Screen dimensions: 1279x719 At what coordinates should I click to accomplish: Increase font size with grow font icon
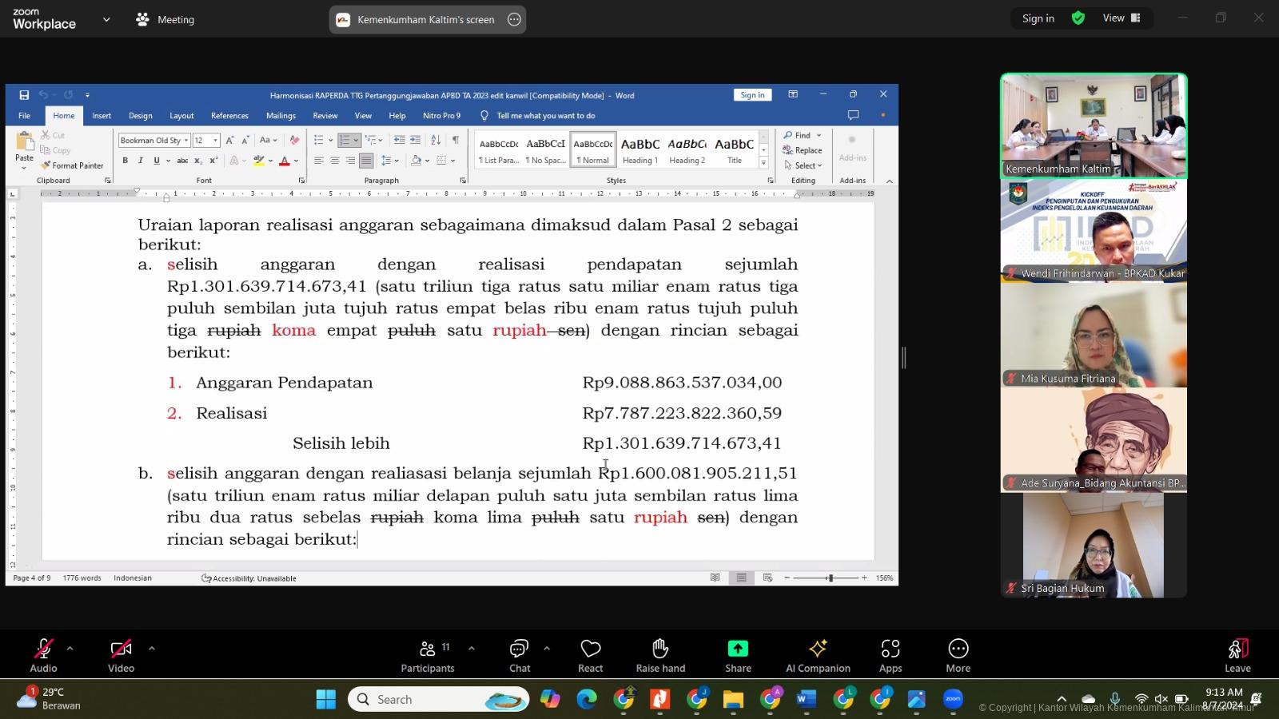point(229,140)
